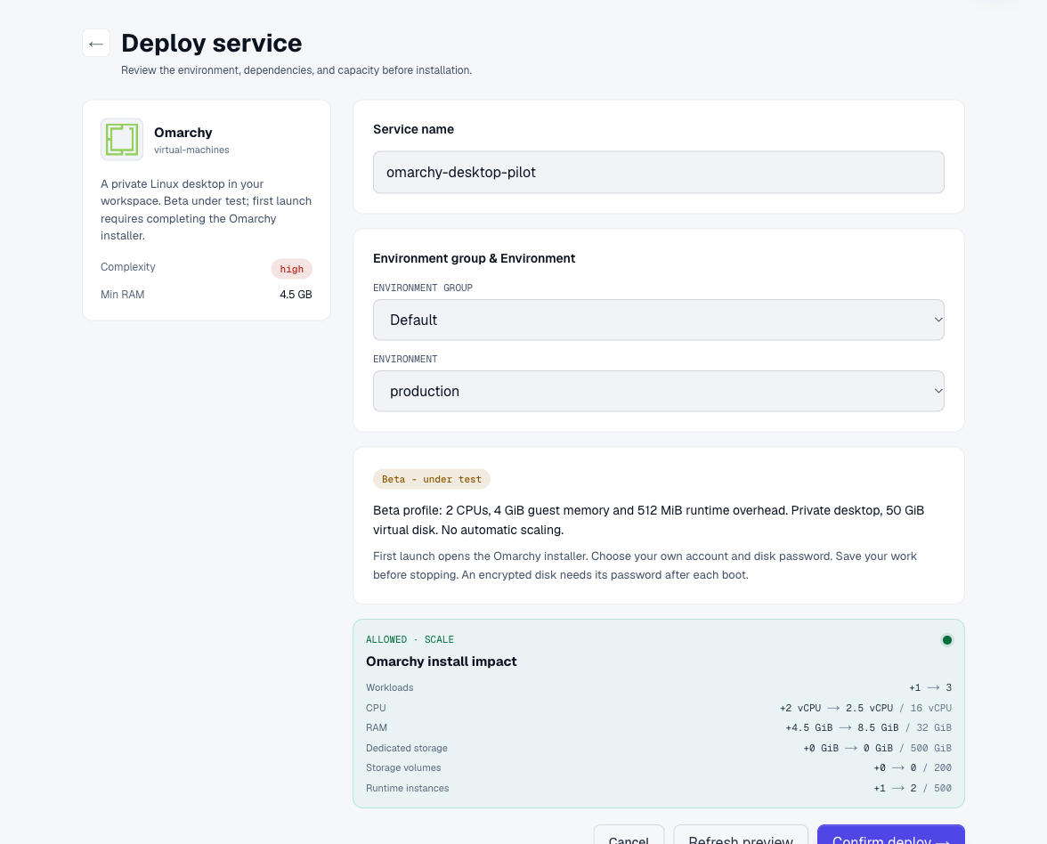Screen dimensions: 1047x844
Task: Click the Confirm deploy button
Action: click(890, 837)
